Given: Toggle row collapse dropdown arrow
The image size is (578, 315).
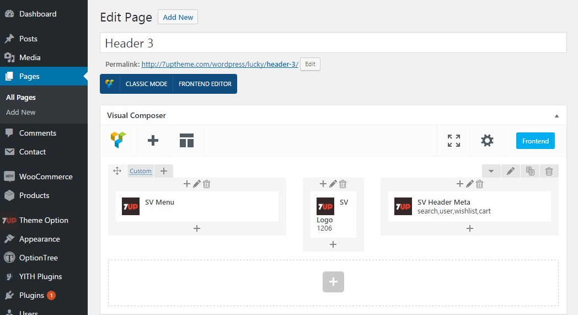Looking at the screenshot, I should (491, 172).
